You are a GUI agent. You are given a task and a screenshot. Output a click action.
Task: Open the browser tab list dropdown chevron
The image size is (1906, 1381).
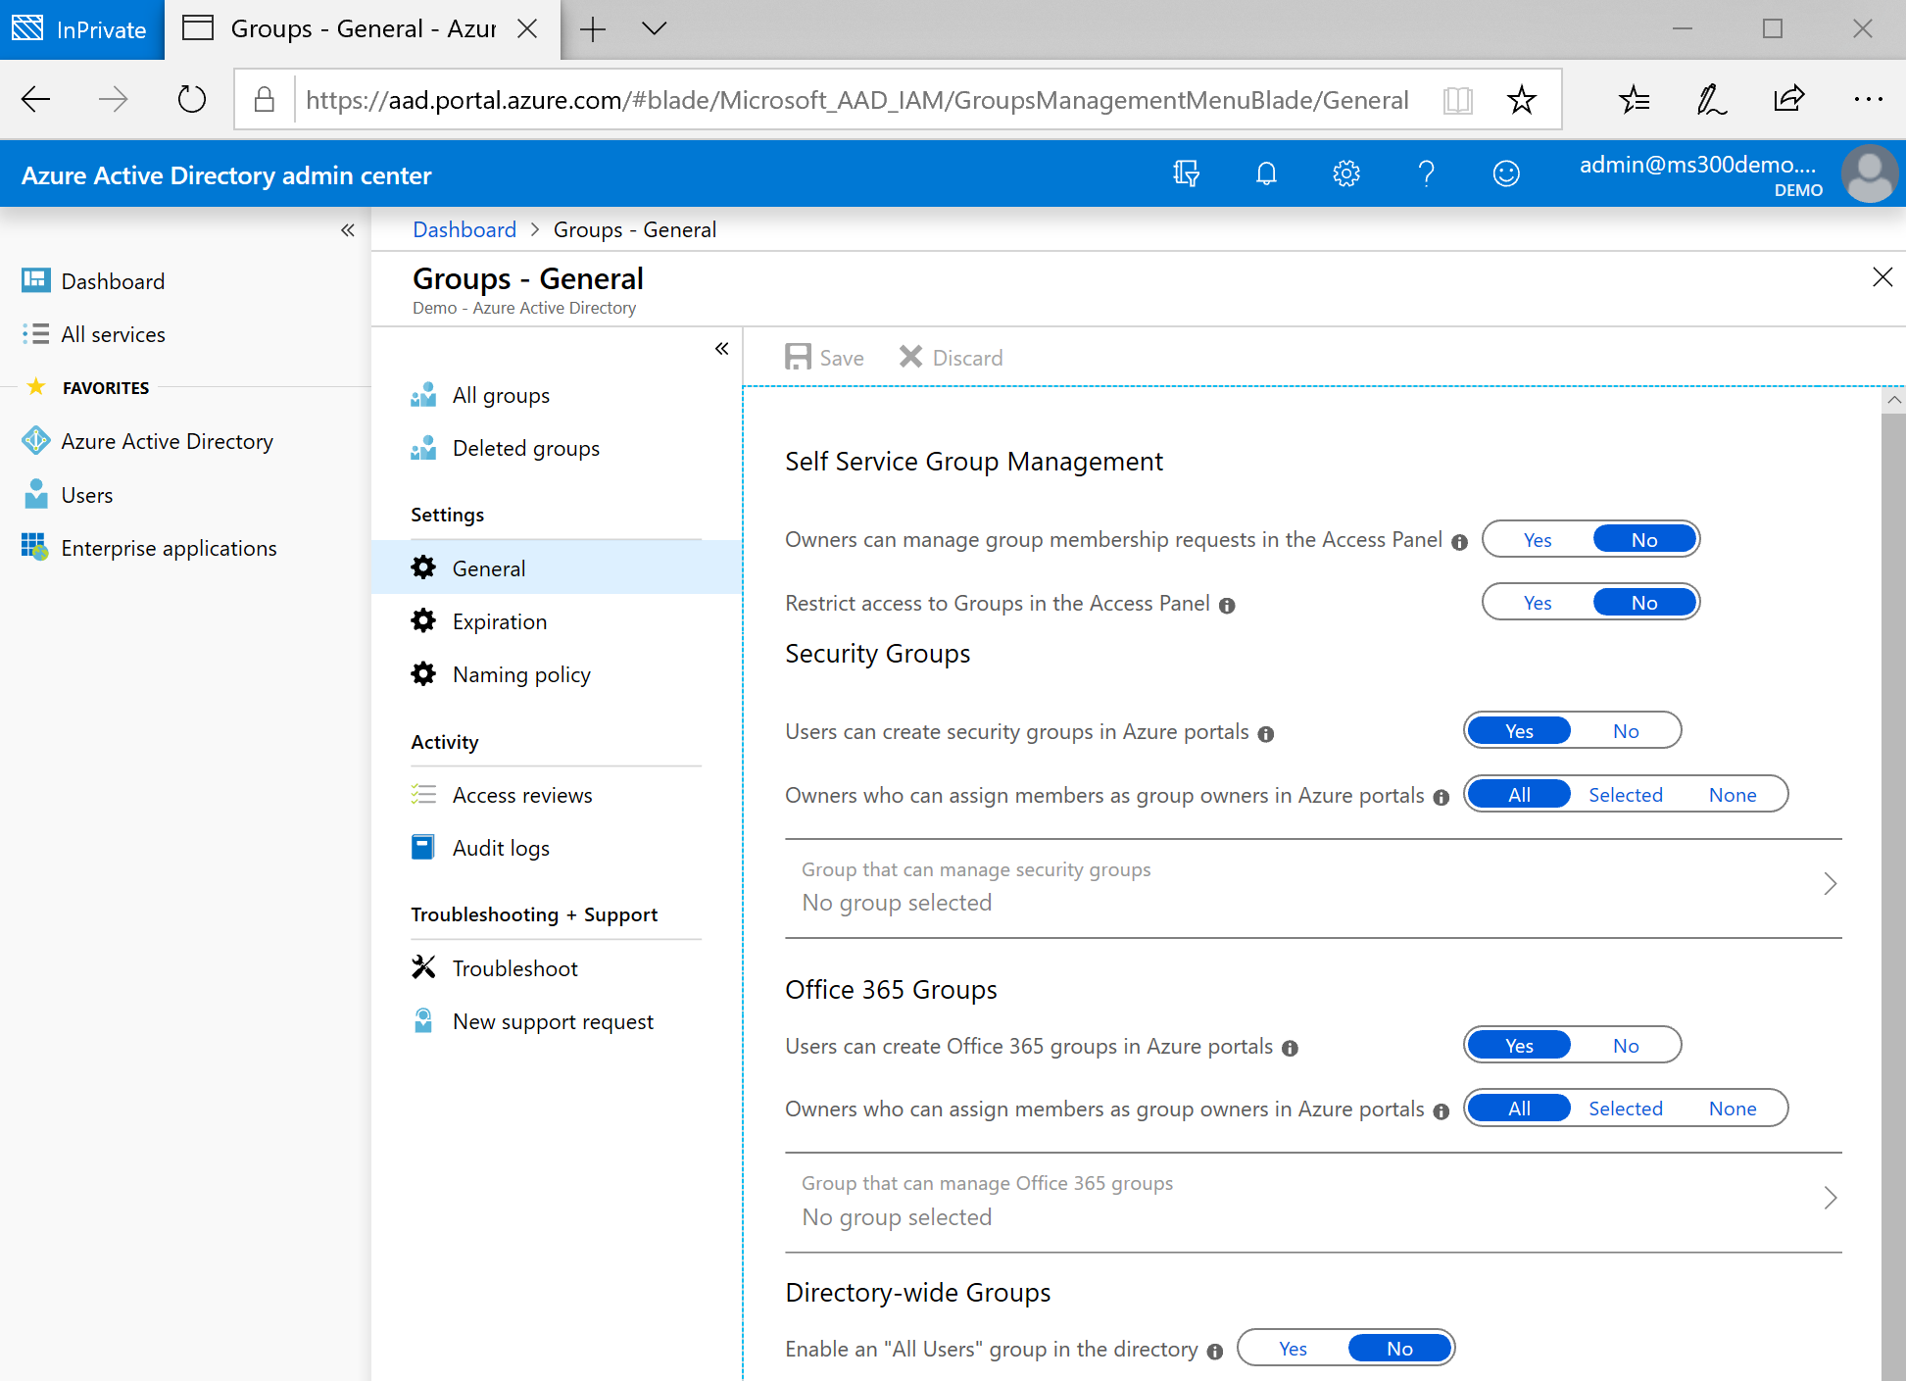pyautogui.click(x=654, y=28)
